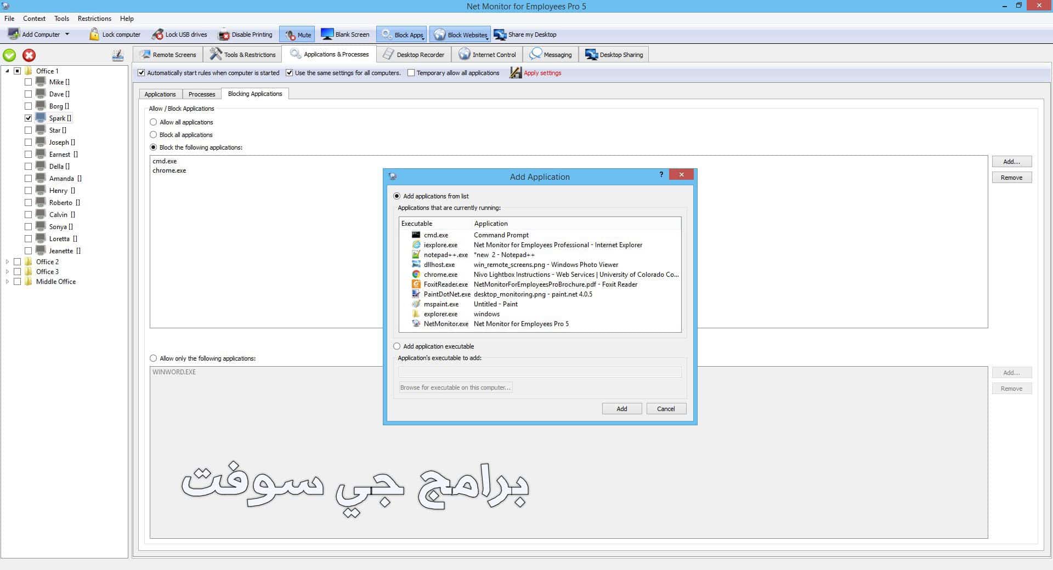
Task: Click the Add Computer toolbar icon
Action: coord(13,34)
